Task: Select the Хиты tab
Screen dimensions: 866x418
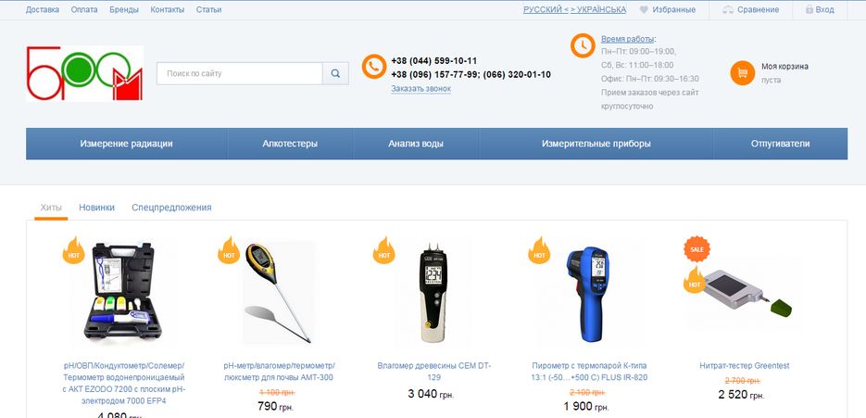Action: pos(51,208)
